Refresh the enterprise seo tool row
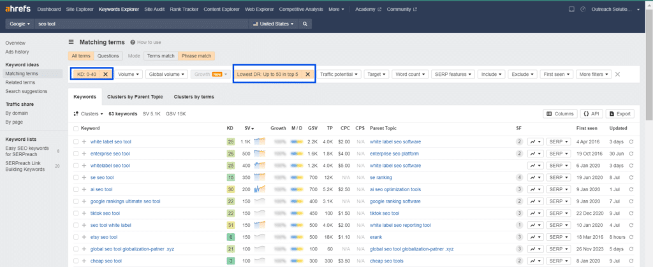The height and width of the screenshot is (267, 653). (631, 154)
